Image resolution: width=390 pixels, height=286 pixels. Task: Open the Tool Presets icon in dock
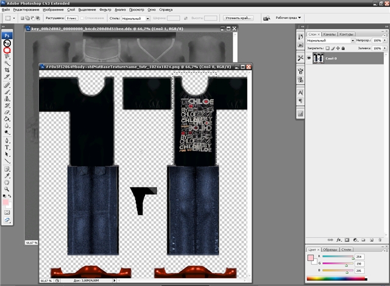pyautogui.click(x=300, y=57)
